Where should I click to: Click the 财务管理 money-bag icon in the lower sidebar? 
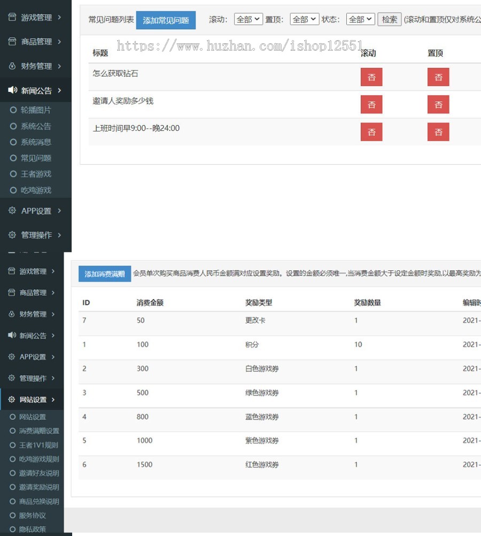coord(12,314)
